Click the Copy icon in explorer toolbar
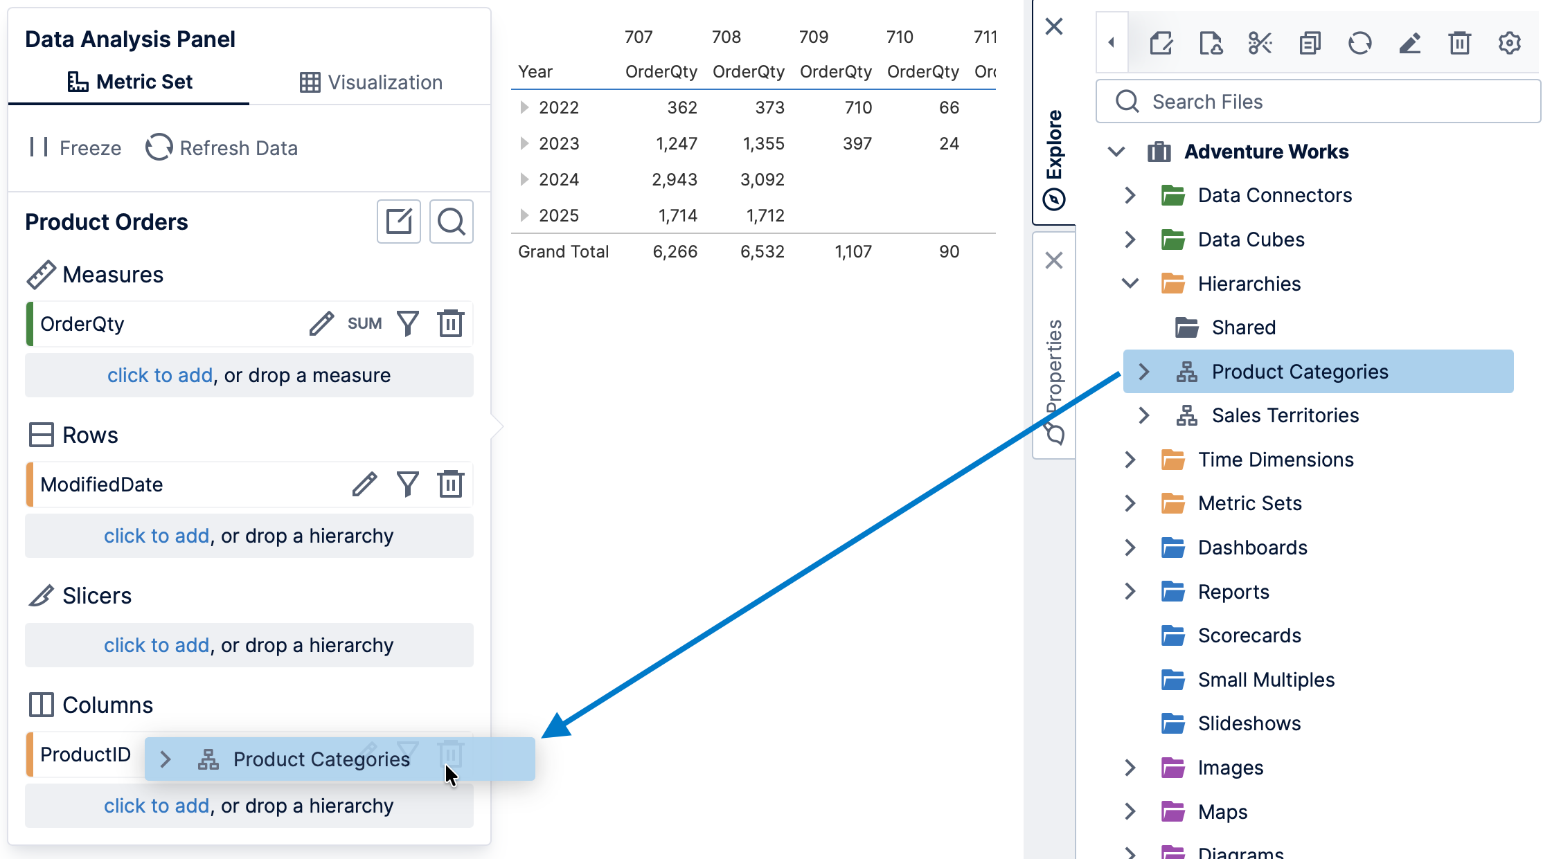This screenshot has height=859, width=1552. tap(1310, 43)
